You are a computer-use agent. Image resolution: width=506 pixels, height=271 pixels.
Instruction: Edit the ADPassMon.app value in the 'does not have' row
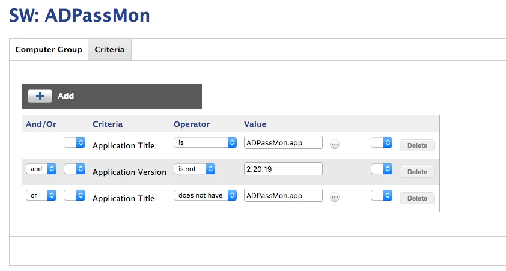click(283, 195)
